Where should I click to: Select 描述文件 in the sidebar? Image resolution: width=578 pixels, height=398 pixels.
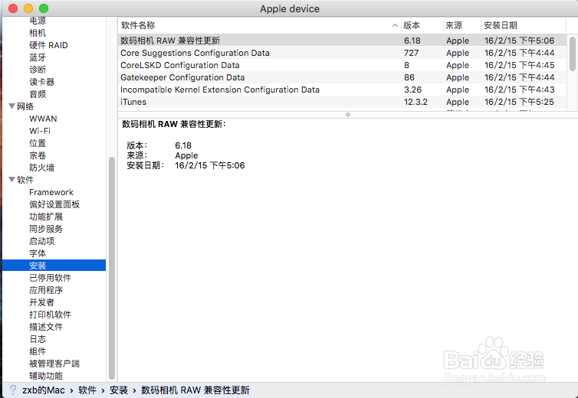point(46,327)
